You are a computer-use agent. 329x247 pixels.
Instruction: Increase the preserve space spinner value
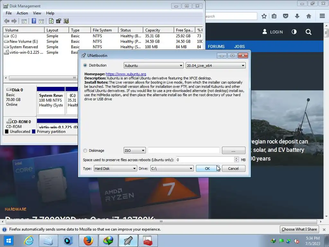[x=236, y=158]
